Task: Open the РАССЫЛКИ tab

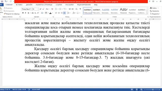Action: [x=70, y=5]
